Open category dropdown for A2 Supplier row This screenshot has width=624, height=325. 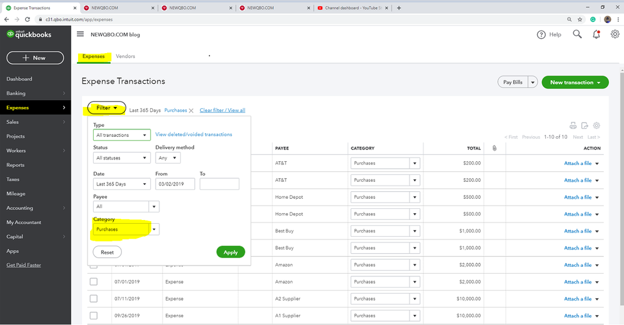pos(415,299)
